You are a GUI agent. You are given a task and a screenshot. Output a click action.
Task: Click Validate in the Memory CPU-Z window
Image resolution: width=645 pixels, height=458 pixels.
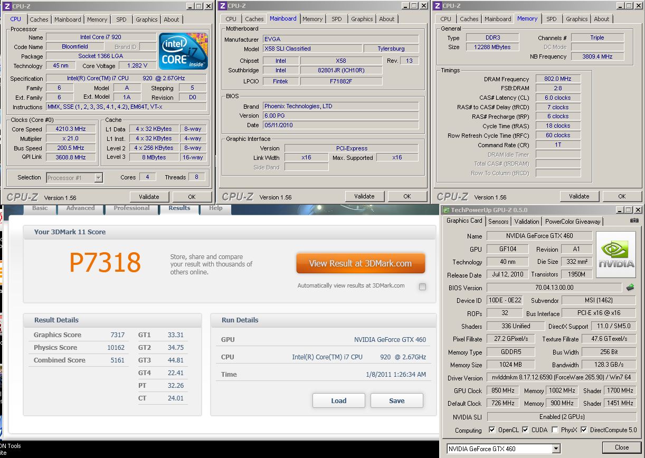click(579, 196)
